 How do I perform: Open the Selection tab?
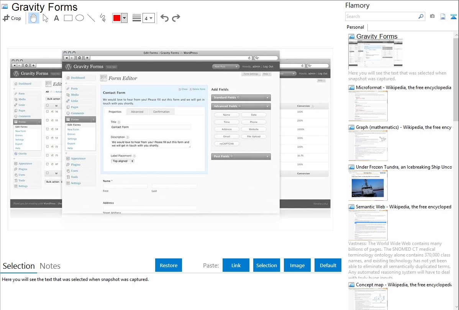click(19, 266)
